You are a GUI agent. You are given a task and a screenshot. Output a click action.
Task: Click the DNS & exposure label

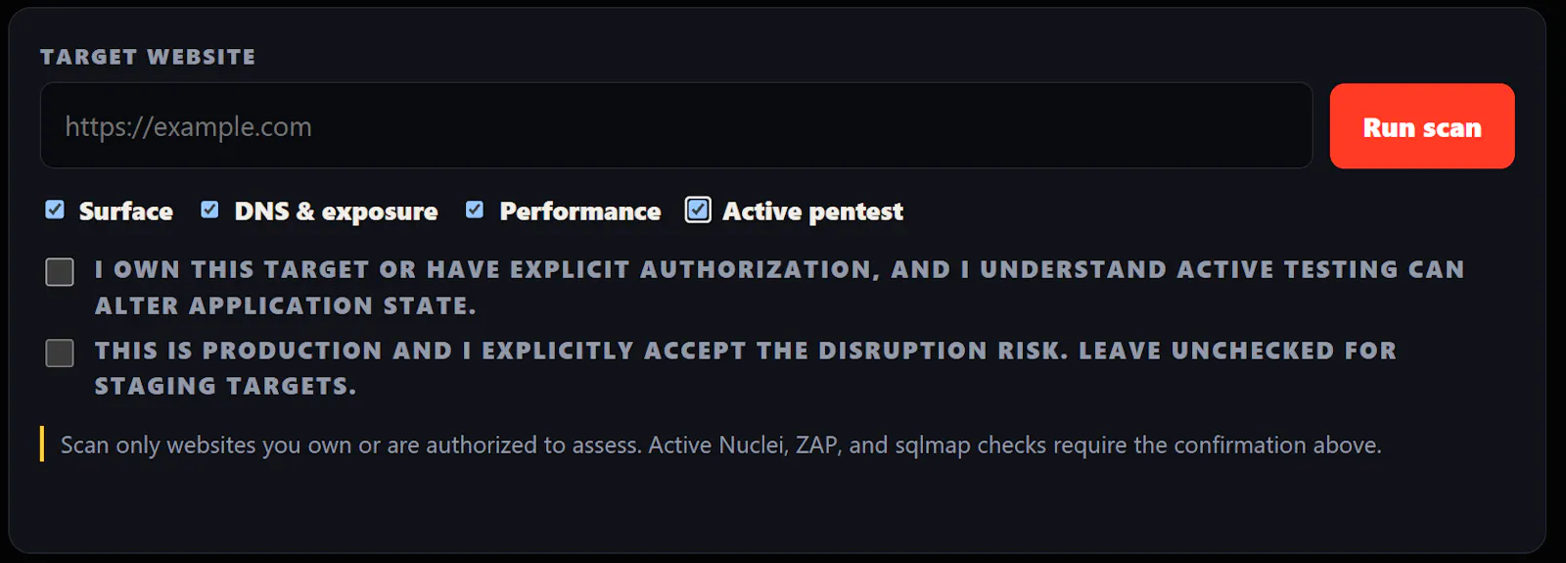click(x=336, y=211)
